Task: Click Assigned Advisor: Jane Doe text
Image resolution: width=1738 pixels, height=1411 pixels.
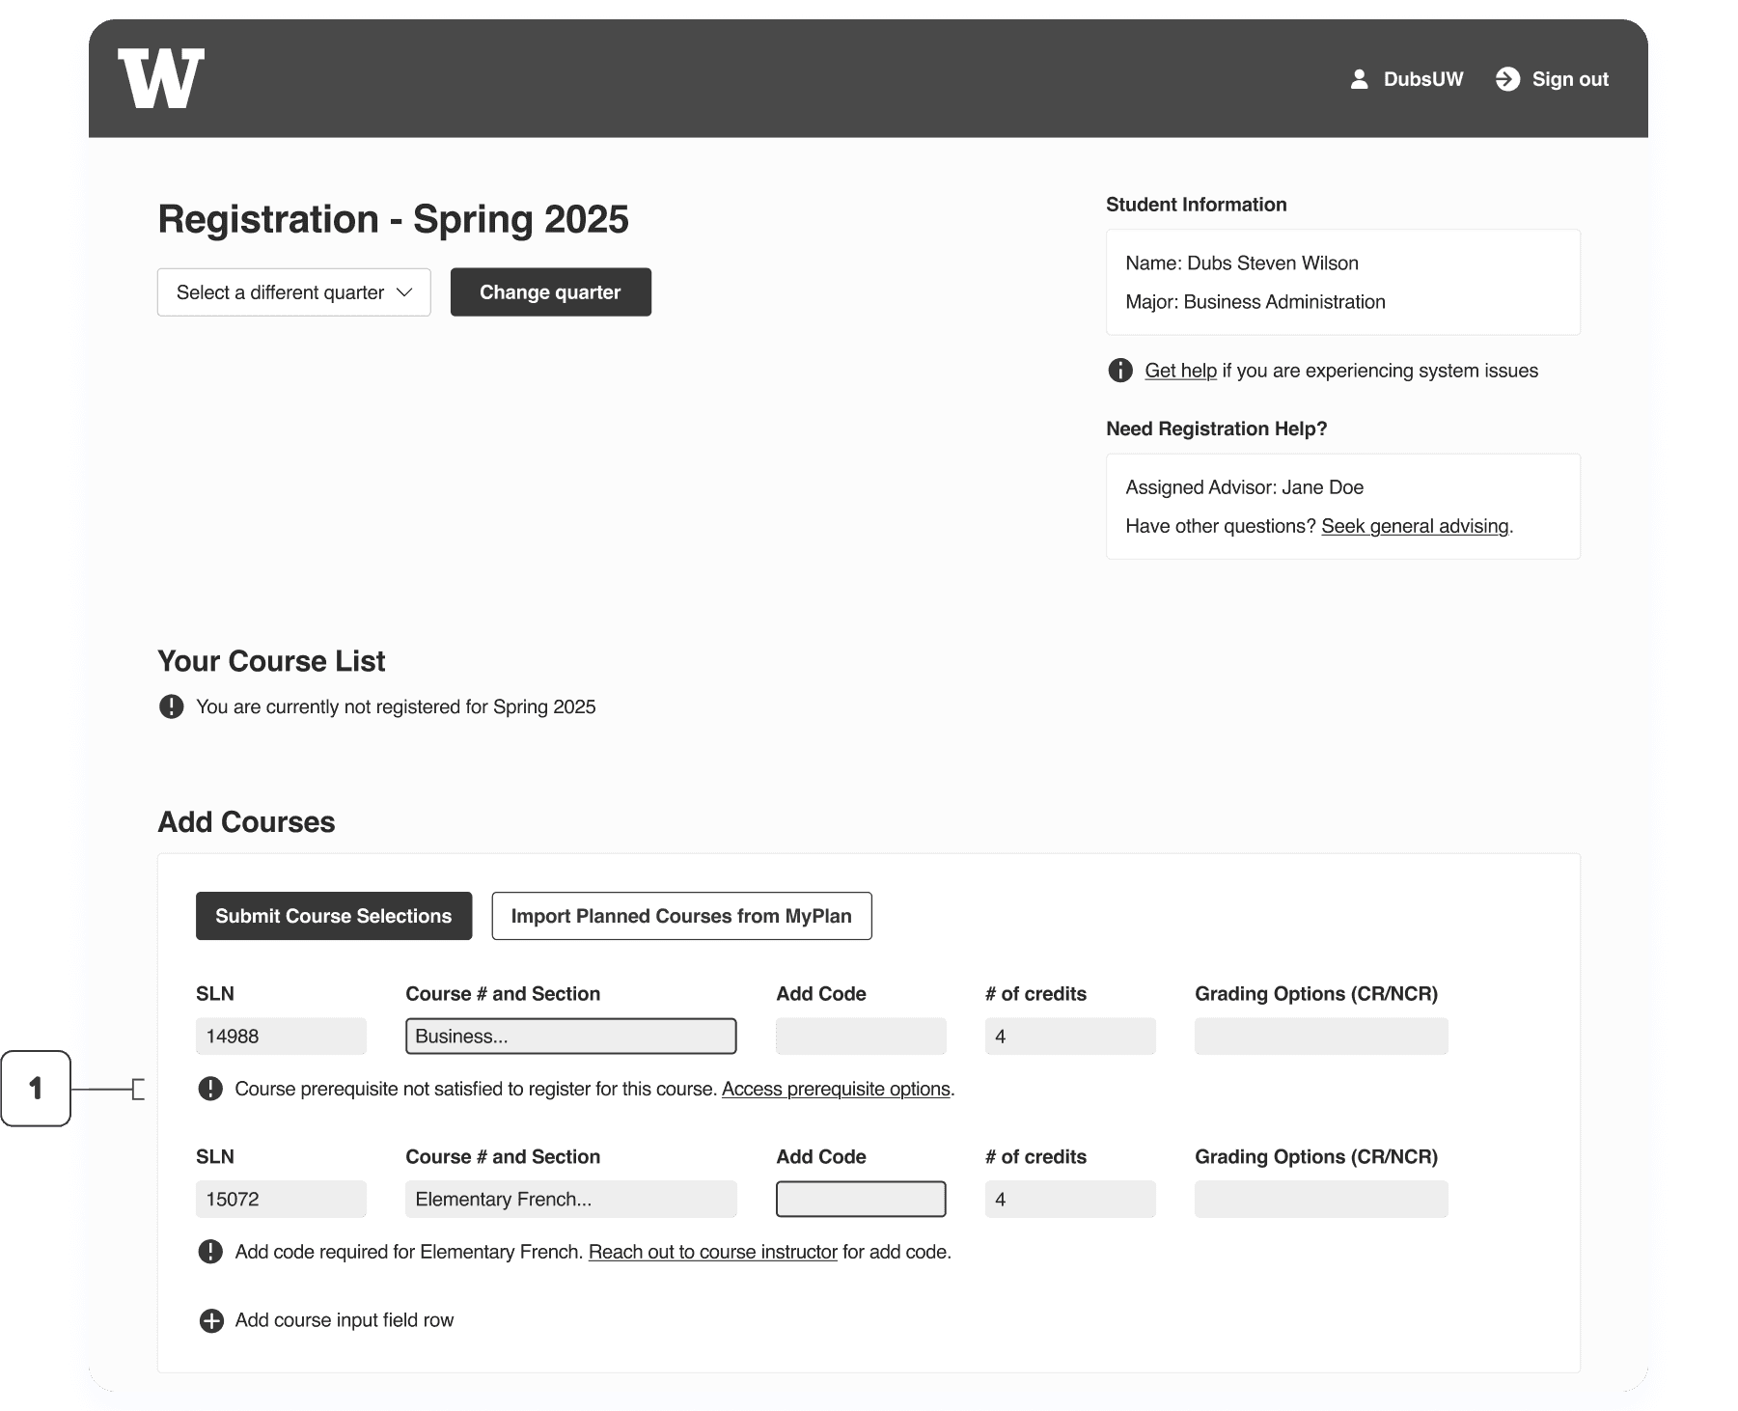Action: click(x=1245, y=487)
